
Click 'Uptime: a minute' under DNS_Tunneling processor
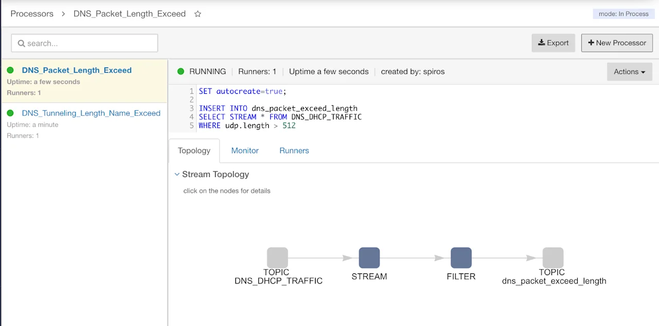(x=32, y=125)
